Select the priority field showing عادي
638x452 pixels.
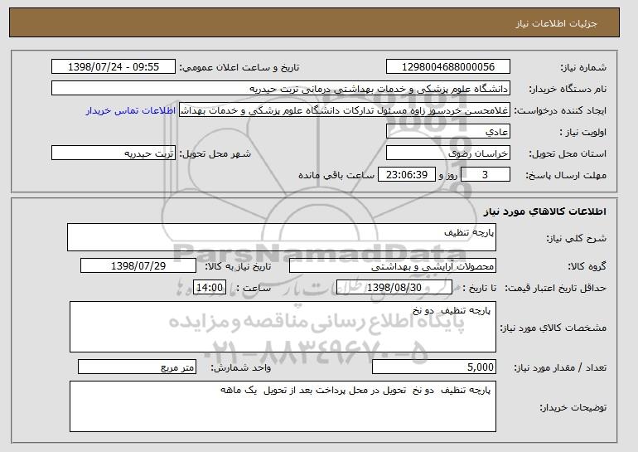pyautogui.click(x=448, y=132)
